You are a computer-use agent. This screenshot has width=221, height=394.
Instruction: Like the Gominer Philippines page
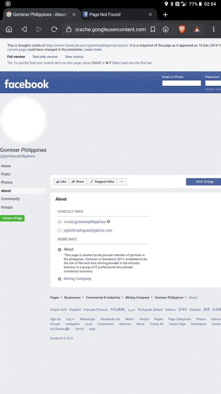click(61, 182)
